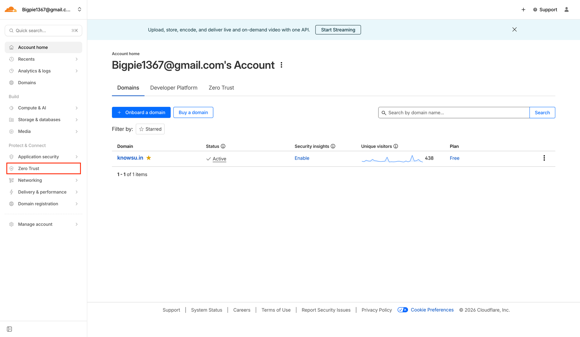The height and width of the screenshot is (337, 580).
Task: Expand the Analytics & logs section
Action: [43, 71]
